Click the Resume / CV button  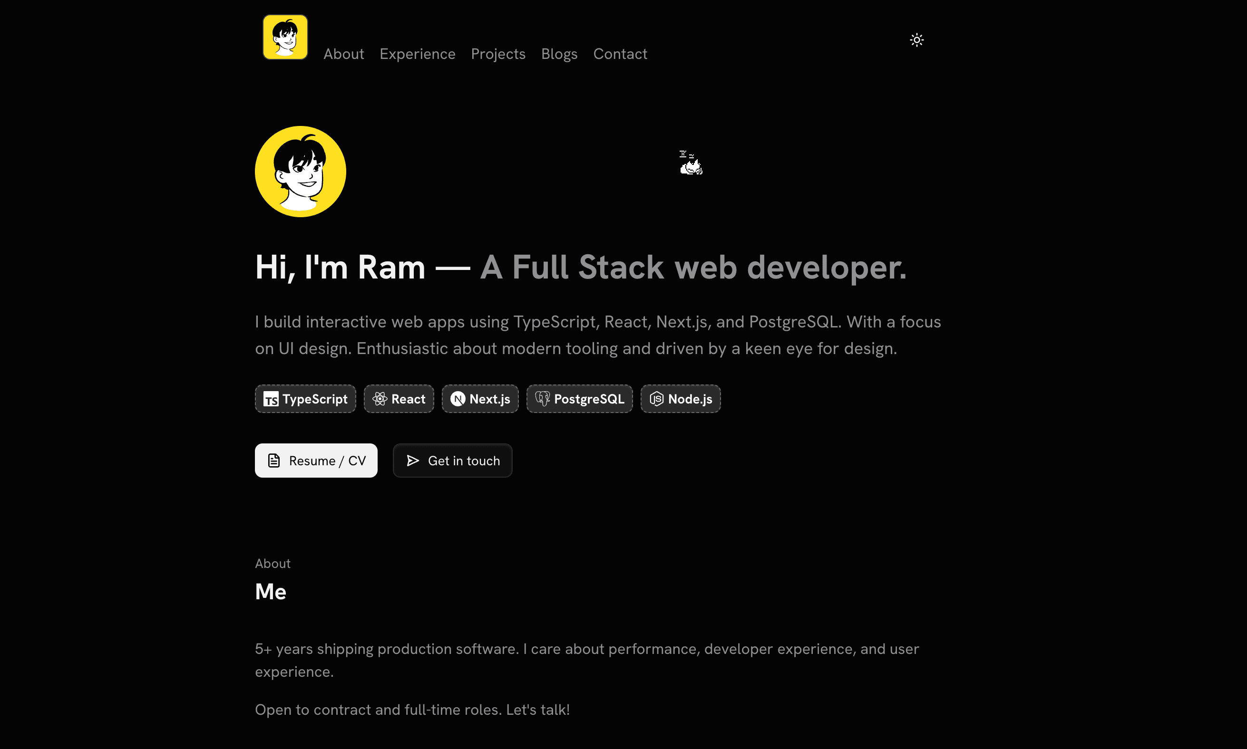316,461
